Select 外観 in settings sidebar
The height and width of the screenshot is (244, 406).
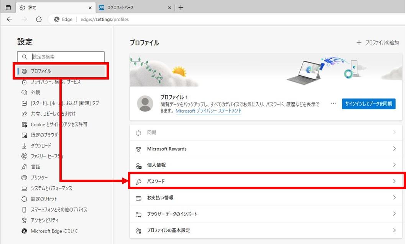click(x=36, y=93)
